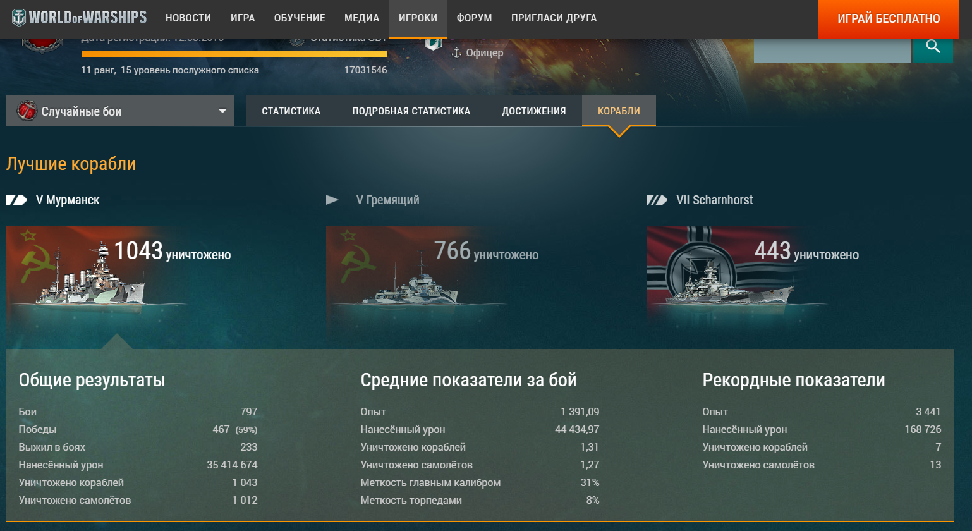Click the Средние показатели за бой heading
This screenshot has height=531, width=972.
(468, 380)
